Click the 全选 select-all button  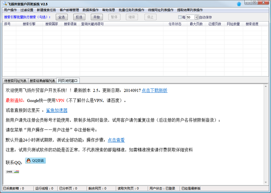pos(61,17)
